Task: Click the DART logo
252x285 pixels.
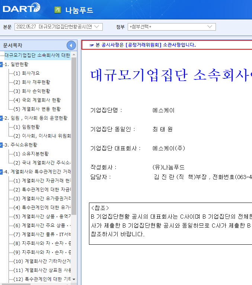Action: [22, 8]
